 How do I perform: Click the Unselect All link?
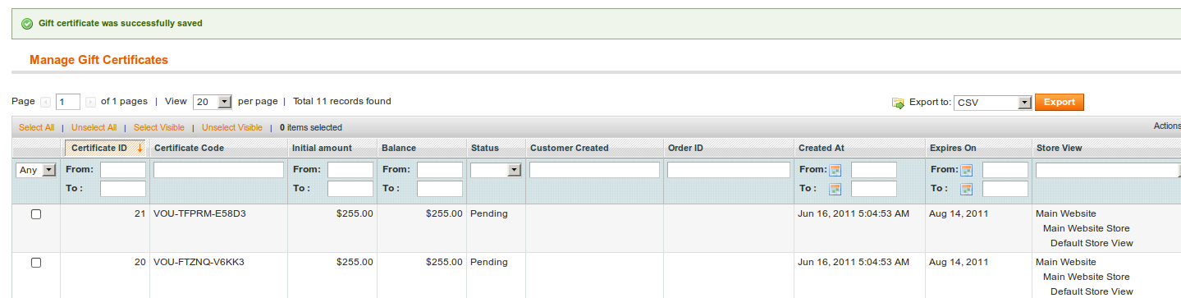94,128
